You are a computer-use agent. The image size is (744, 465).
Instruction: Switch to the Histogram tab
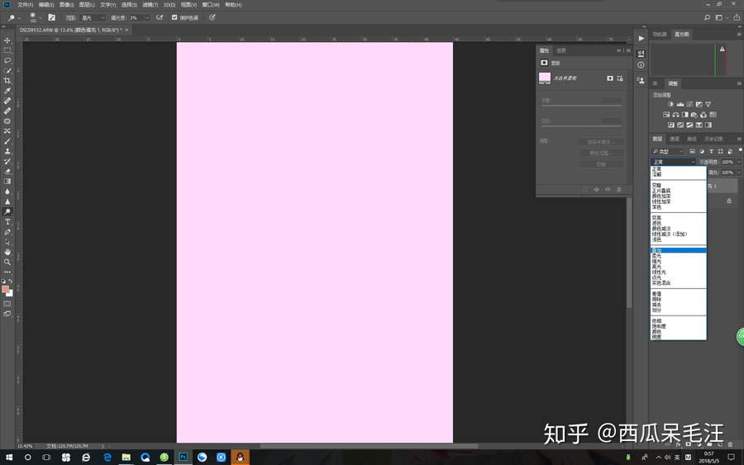tap(681, 34)
